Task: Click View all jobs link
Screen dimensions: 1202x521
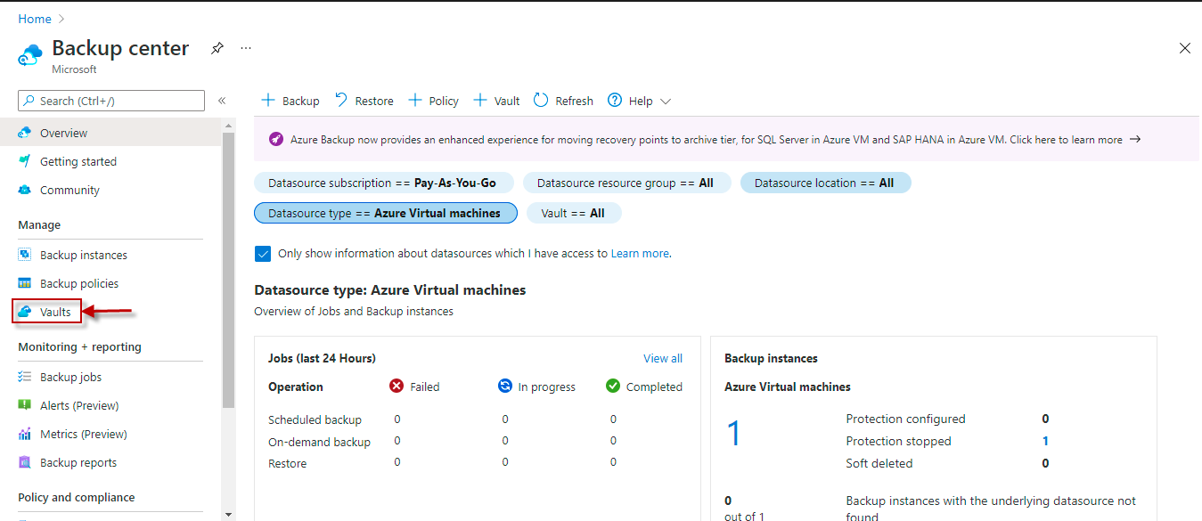Action: click(663, 358)
